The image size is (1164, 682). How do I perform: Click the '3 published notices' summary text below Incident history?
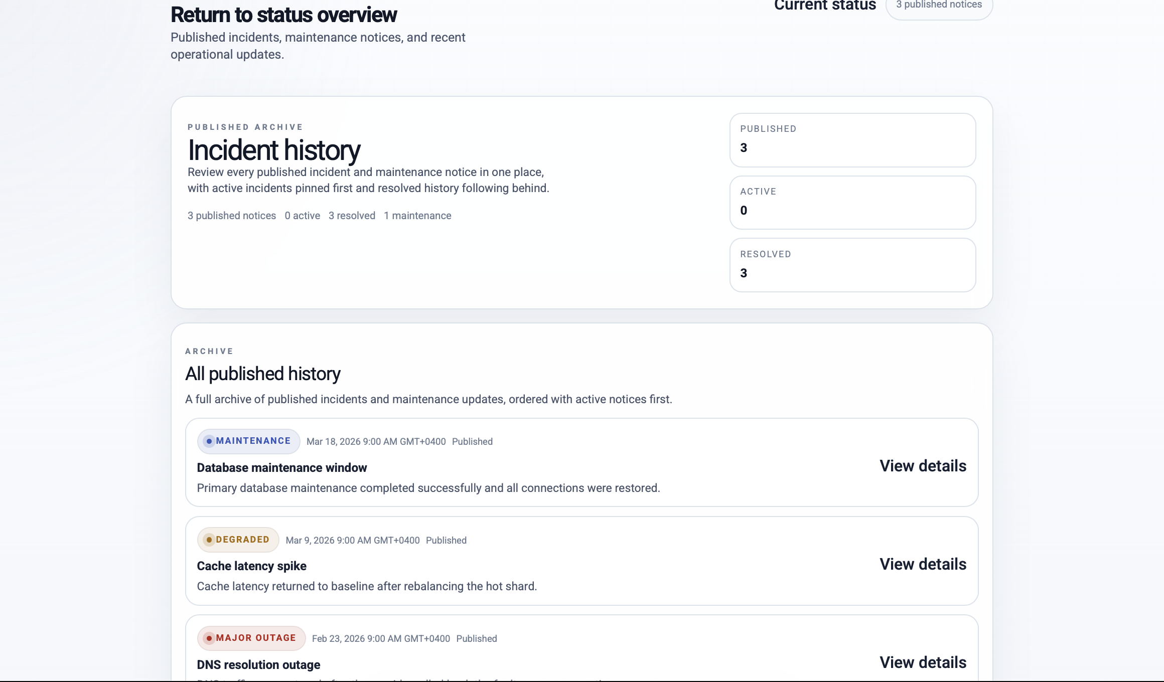coord(232,216)
